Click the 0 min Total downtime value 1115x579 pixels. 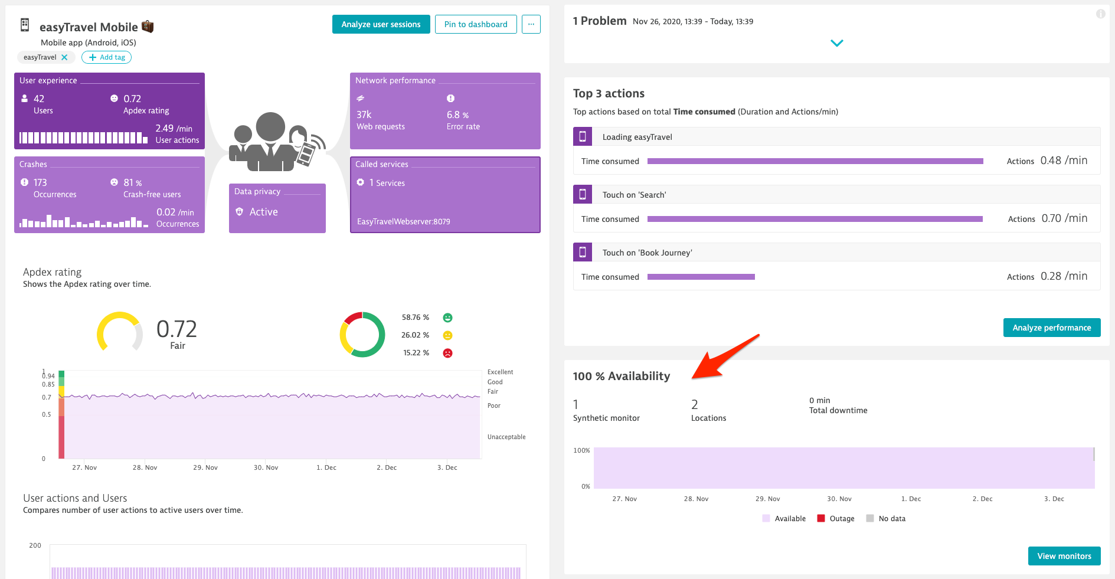pyautogui.click(x=838, y=405)
